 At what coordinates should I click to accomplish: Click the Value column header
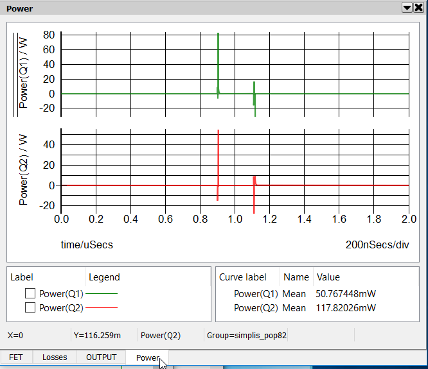tap(328, 277)
